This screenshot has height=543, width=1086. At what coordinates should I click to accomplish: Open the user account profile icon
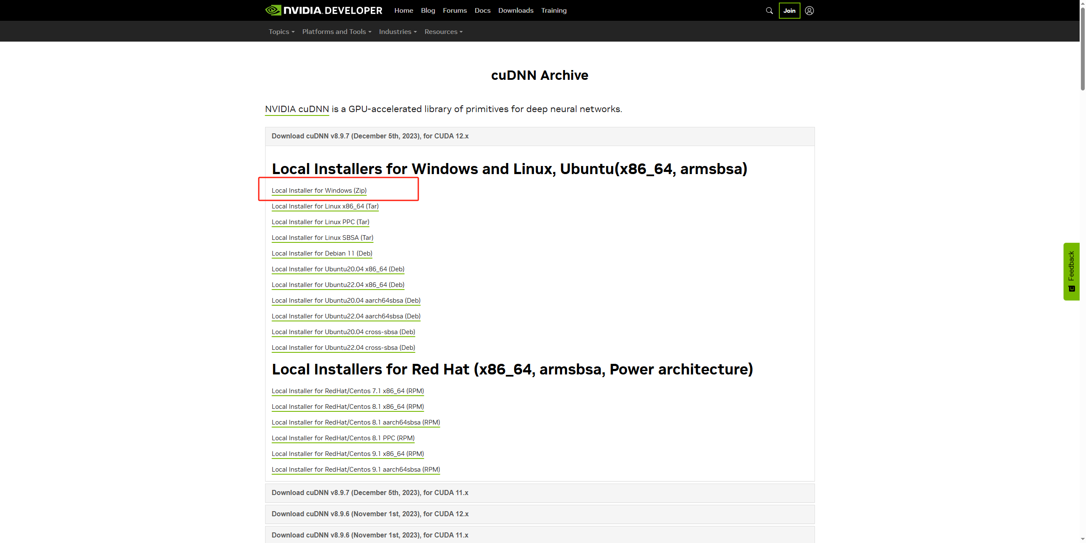(x=809, y=11)
